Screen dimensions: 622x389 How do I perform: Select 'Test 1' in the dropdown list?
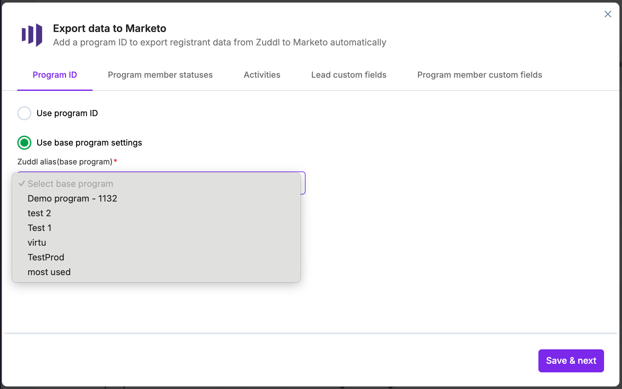(x=39, y=228)
